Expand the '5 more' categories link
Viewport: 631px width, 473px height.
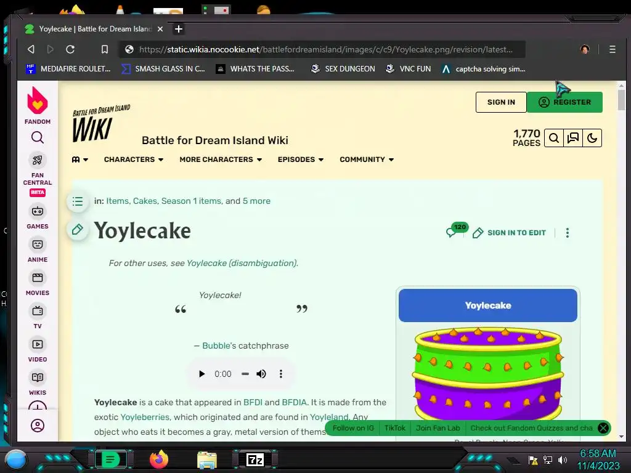256,201
